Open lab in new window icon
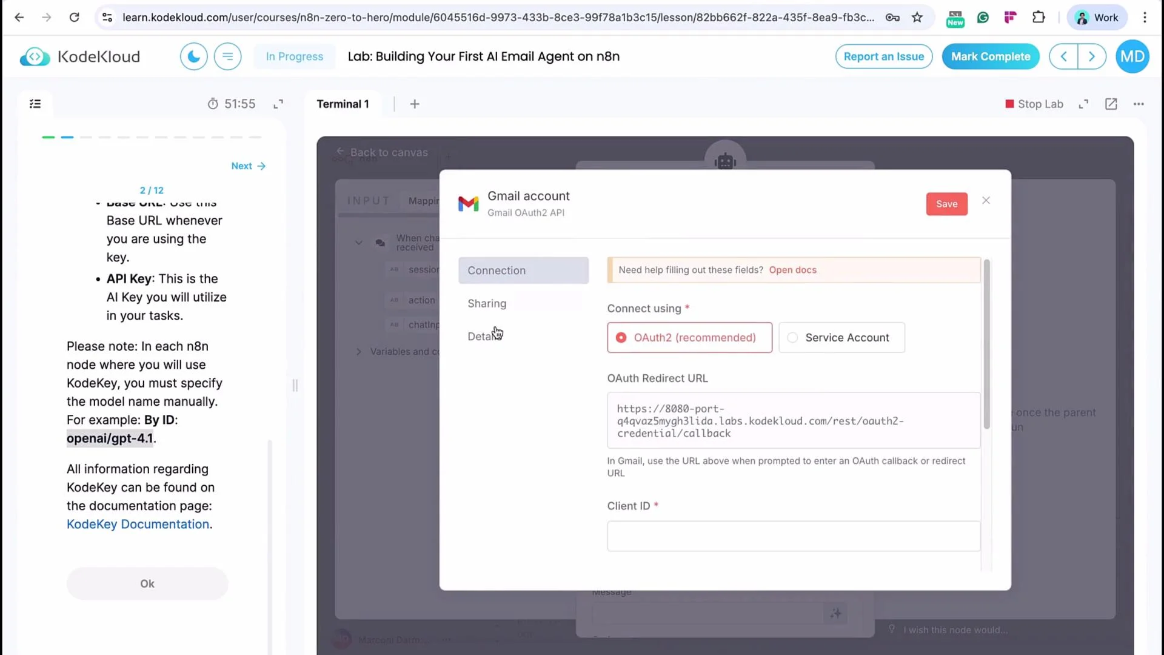Viewport: 1164px width, 655px height. click(x=1111, y=104)
